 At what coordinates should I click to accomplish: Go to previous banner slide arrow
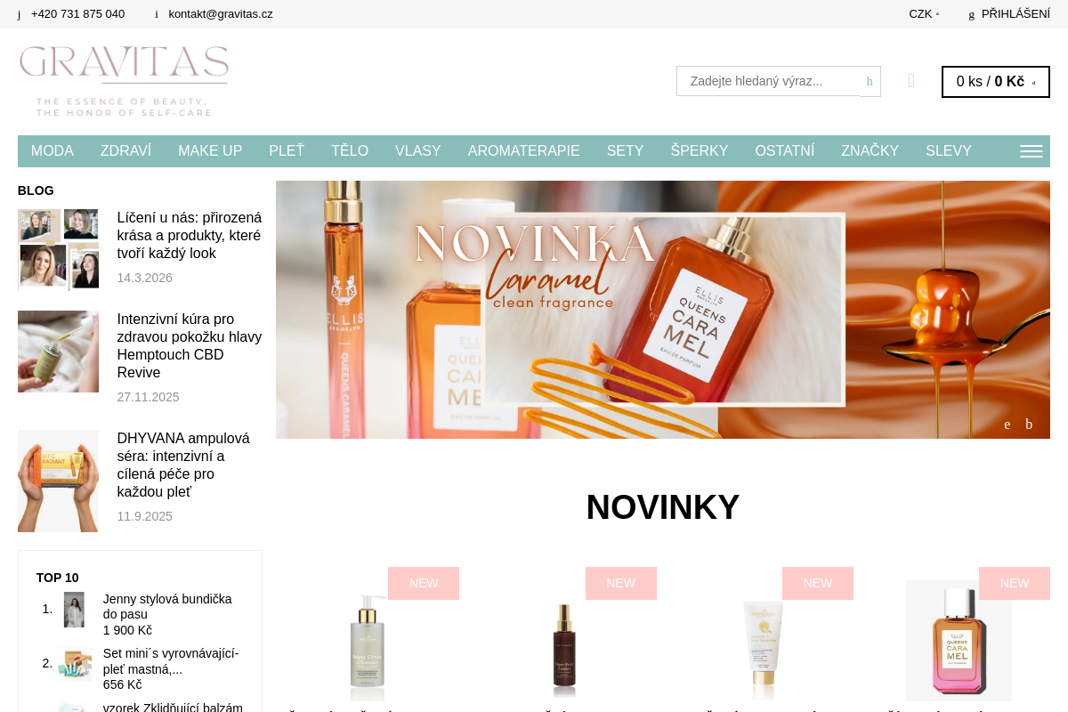[1007, 425]
